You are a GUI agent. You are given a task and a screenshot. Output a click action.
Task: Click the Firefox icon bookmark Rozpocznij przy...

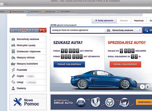click(10, 12)
